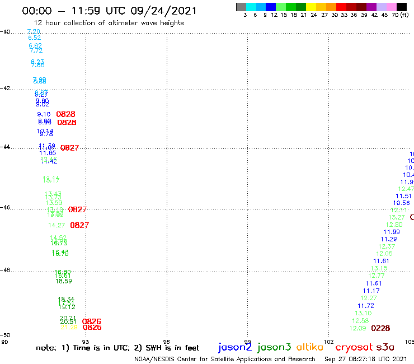414x364 pixels.
Task: Click the black swatch at the legend end
Action: 401,7
